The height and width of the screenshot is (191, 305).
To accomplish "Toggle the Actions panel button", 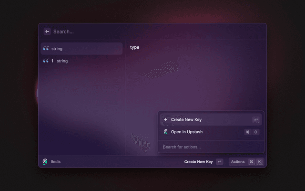I will tap(238, 162).
